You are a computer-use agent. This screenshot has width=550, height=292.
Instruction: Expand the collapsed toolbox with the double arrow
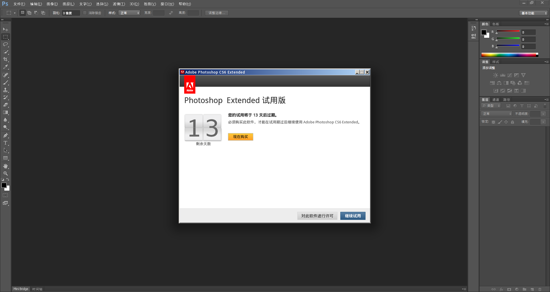coord(3,20)
